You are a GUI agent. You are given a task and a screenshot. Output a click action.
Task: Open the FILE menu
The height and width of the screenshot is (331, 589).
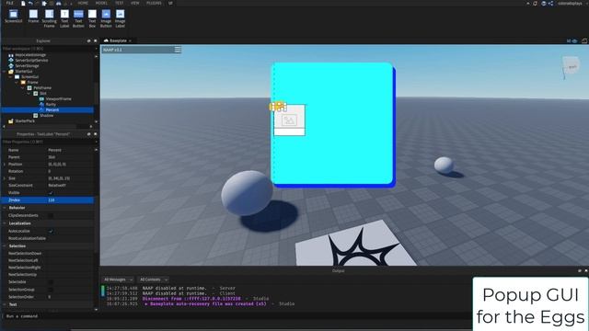10,3
